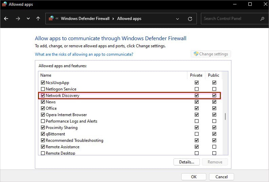Open the recent locations chevron
The image size is (269, 182).
pyautogui.click(x=28, y=19)
